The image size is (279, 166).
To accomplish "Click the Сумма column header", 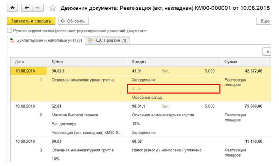I will coord(243,62).
